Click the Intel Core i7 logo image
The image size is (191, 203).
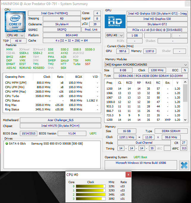(15, 22)
